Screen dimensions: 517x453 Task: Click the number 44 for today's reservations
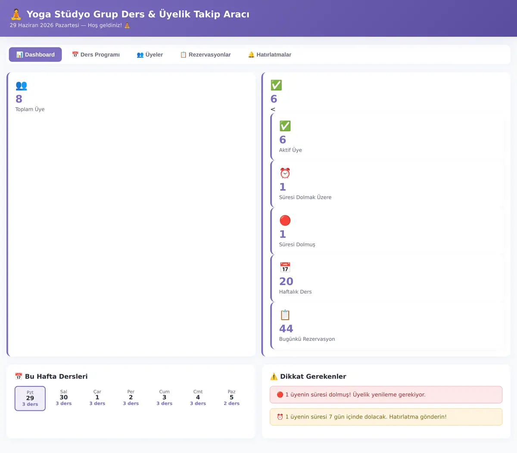pos(286,329)
